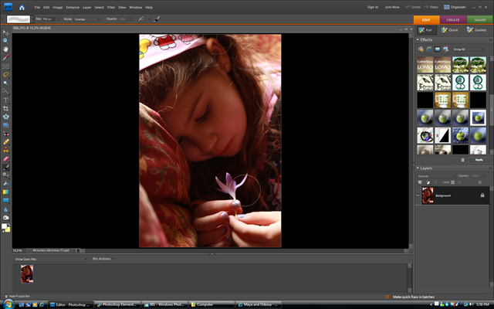
Task: Select the Cookie Cutter tool
Action: 5,117
